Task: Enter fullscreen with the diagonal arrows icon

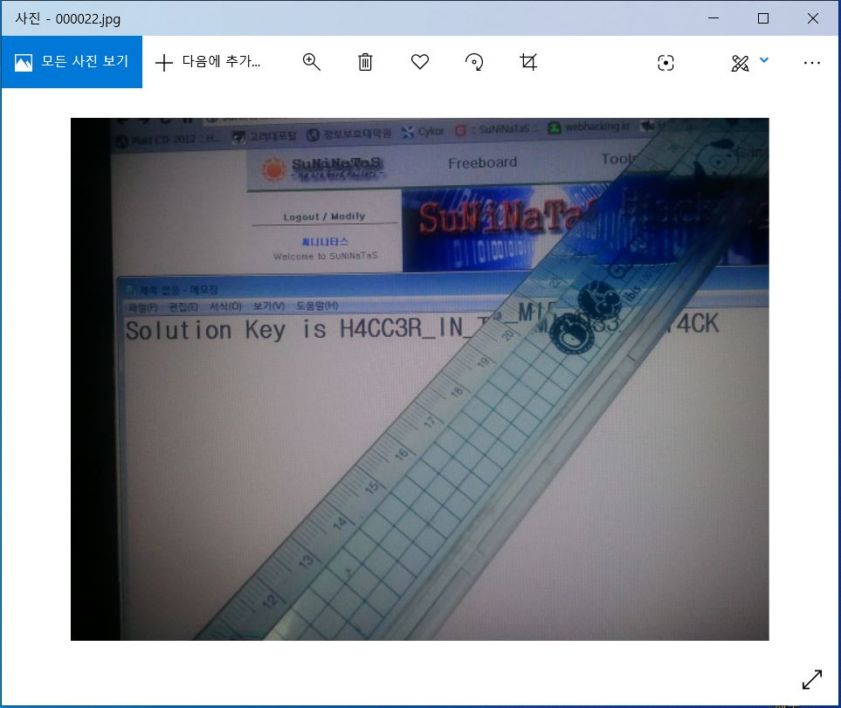Action: (x=812, y=679)
